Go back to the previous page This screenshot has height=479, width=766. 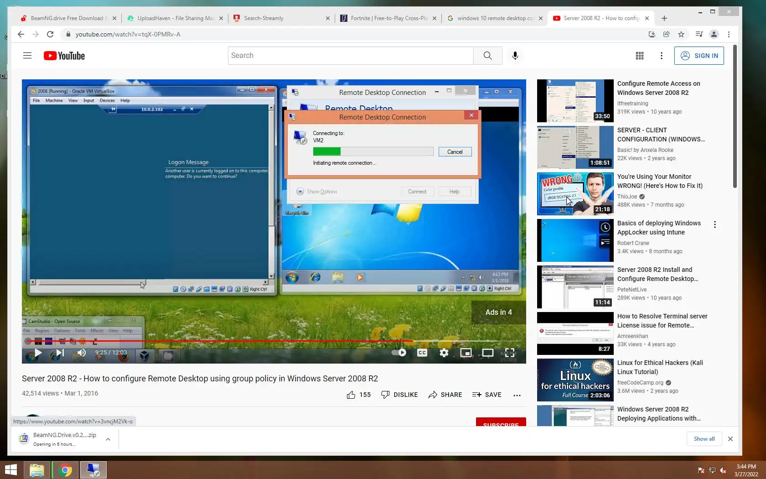point(21,34)
